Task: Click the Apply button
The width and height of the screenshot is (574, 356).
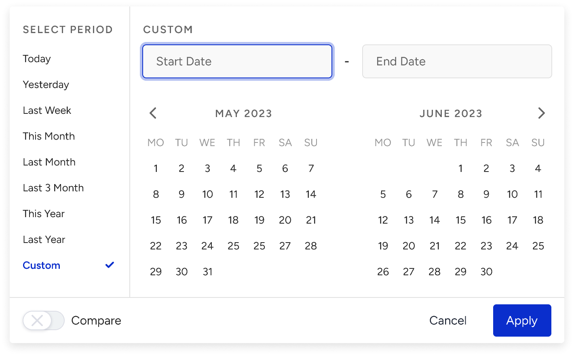Action: pyautogui.click(x=522, y=320)
